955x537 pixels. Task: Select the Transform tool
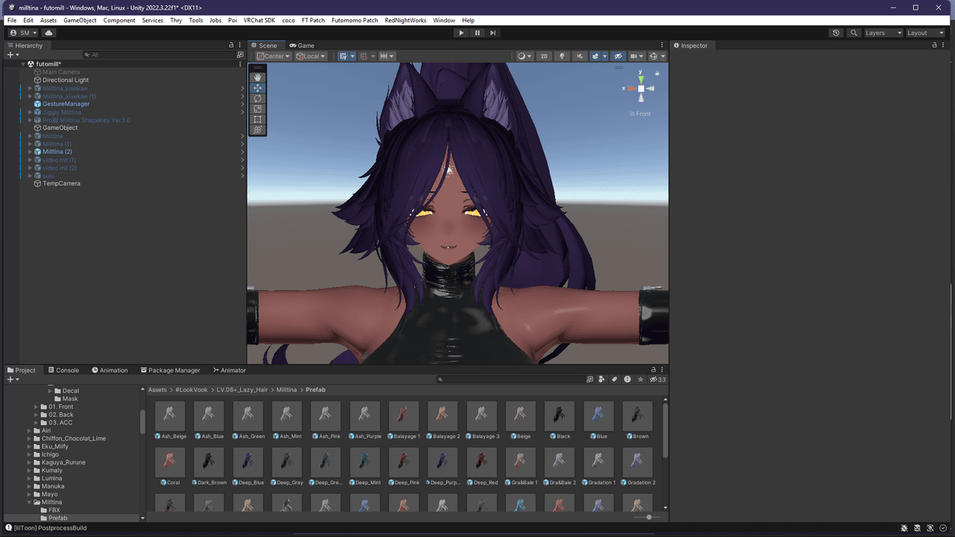[257, 130]
